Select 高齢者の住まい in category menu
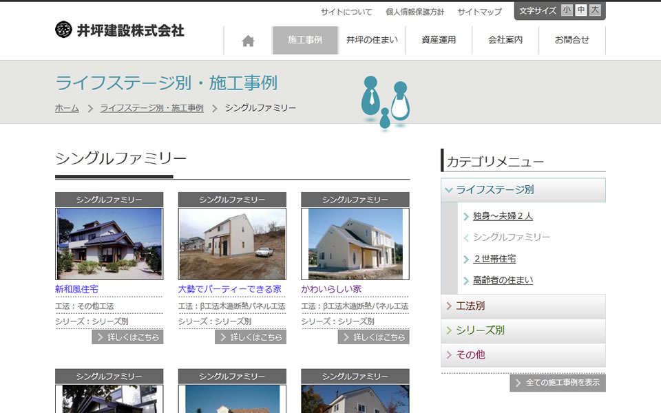 503,280
